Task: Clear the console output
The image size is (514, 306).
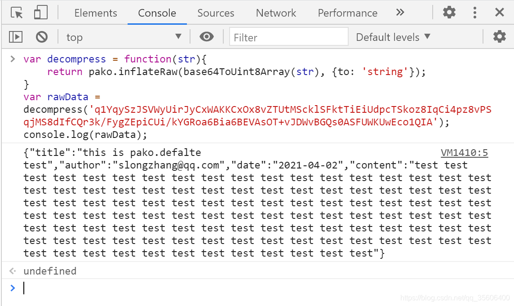Action: 42,37
